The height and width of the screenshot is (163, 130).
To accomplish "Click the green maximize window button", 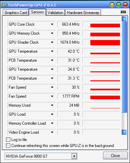I will [119, 5].
